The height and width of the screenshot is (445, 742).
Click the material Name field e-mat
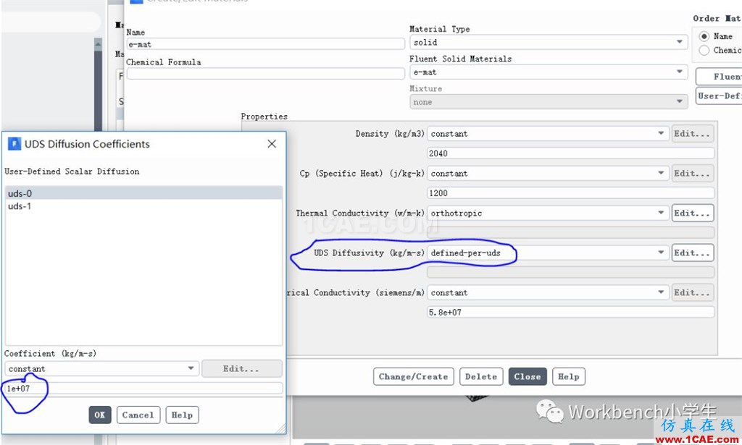[265, 44]
